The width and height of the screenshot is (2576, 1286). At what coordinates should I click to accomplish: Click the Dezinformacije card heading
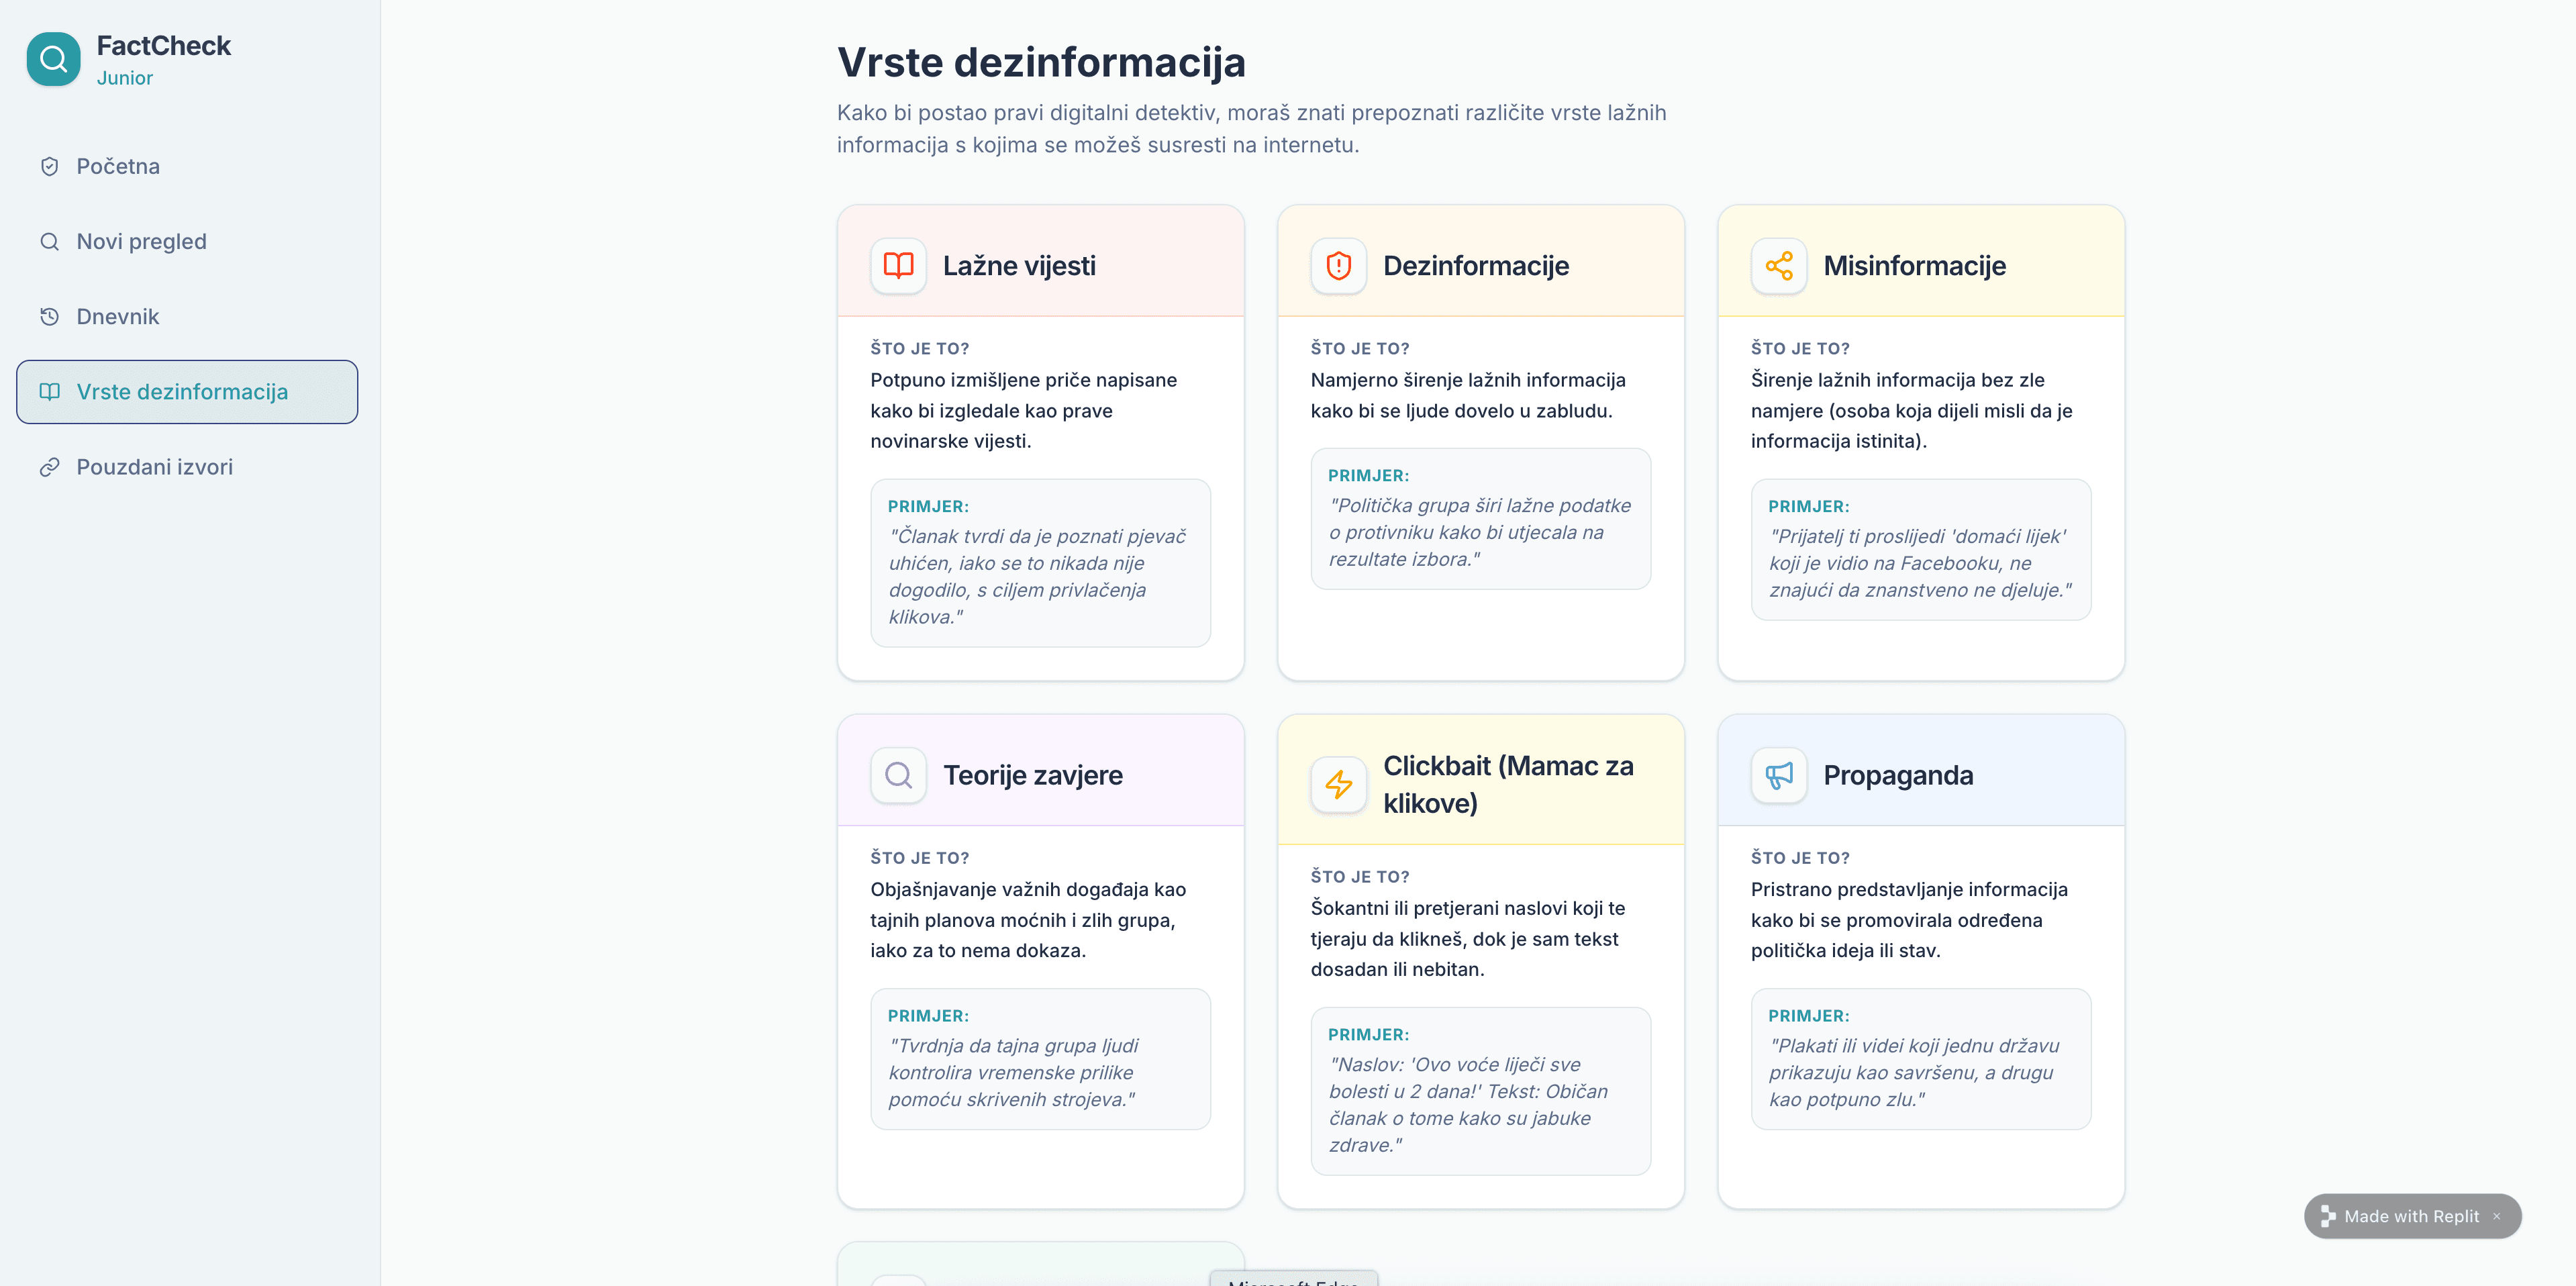pyautogui.click(x=1476, y=265)
